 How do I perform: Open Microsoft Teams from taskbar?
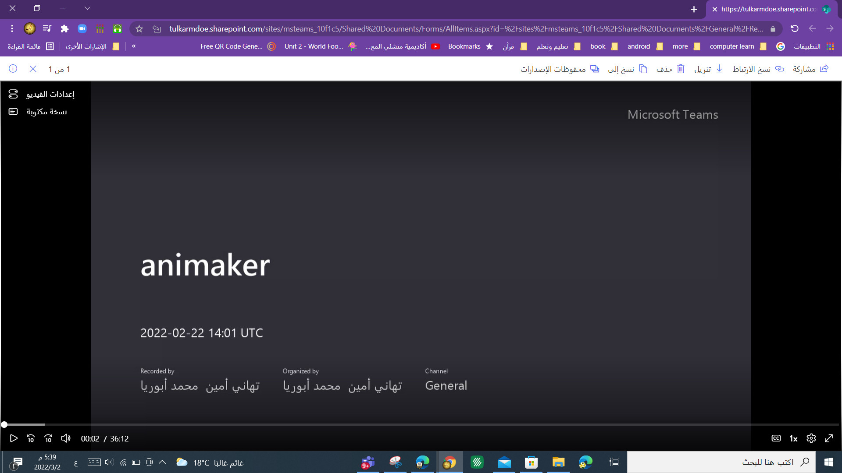click(367, 462)
